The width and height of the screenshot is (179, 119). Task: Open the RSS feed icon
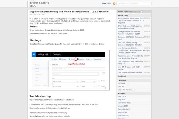(x=114, y=4)
